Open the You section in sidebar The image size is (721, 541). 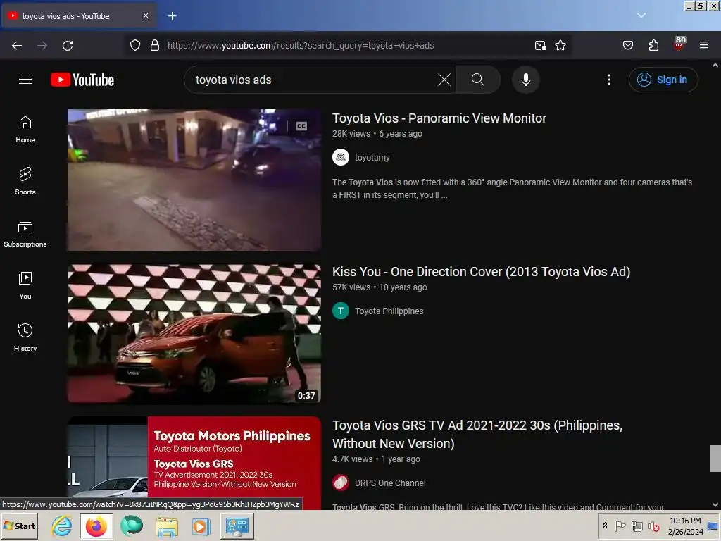click(25, 286)
